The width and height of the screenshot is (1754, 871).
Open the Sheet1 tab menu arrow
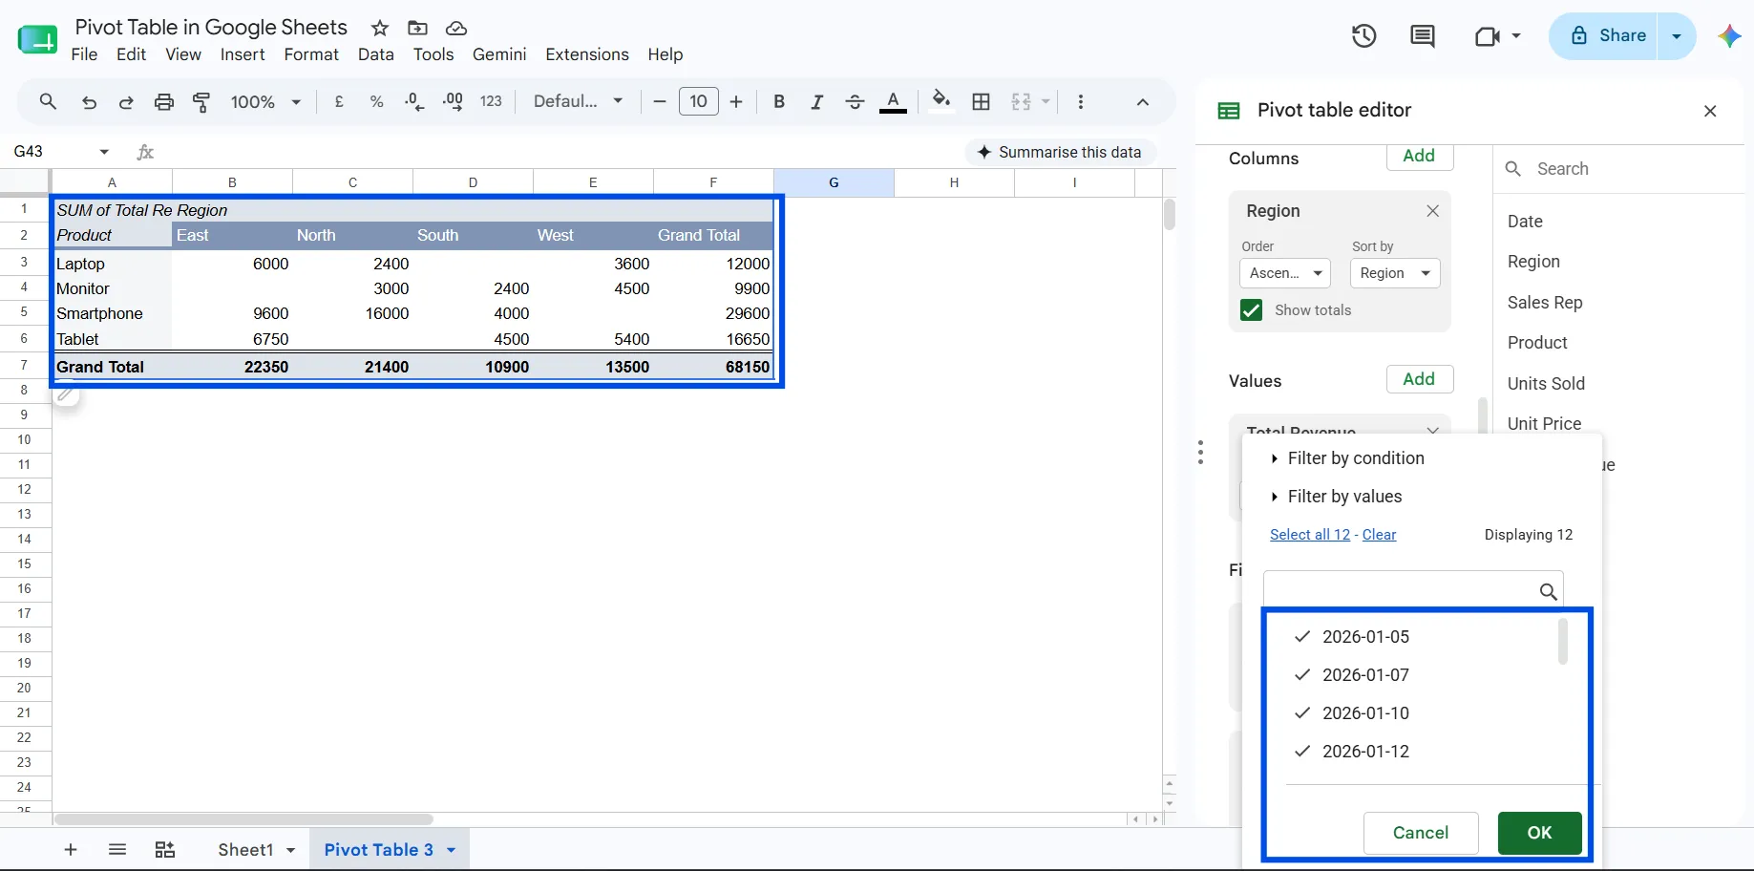pyautogui.click(x=290, y=850)
